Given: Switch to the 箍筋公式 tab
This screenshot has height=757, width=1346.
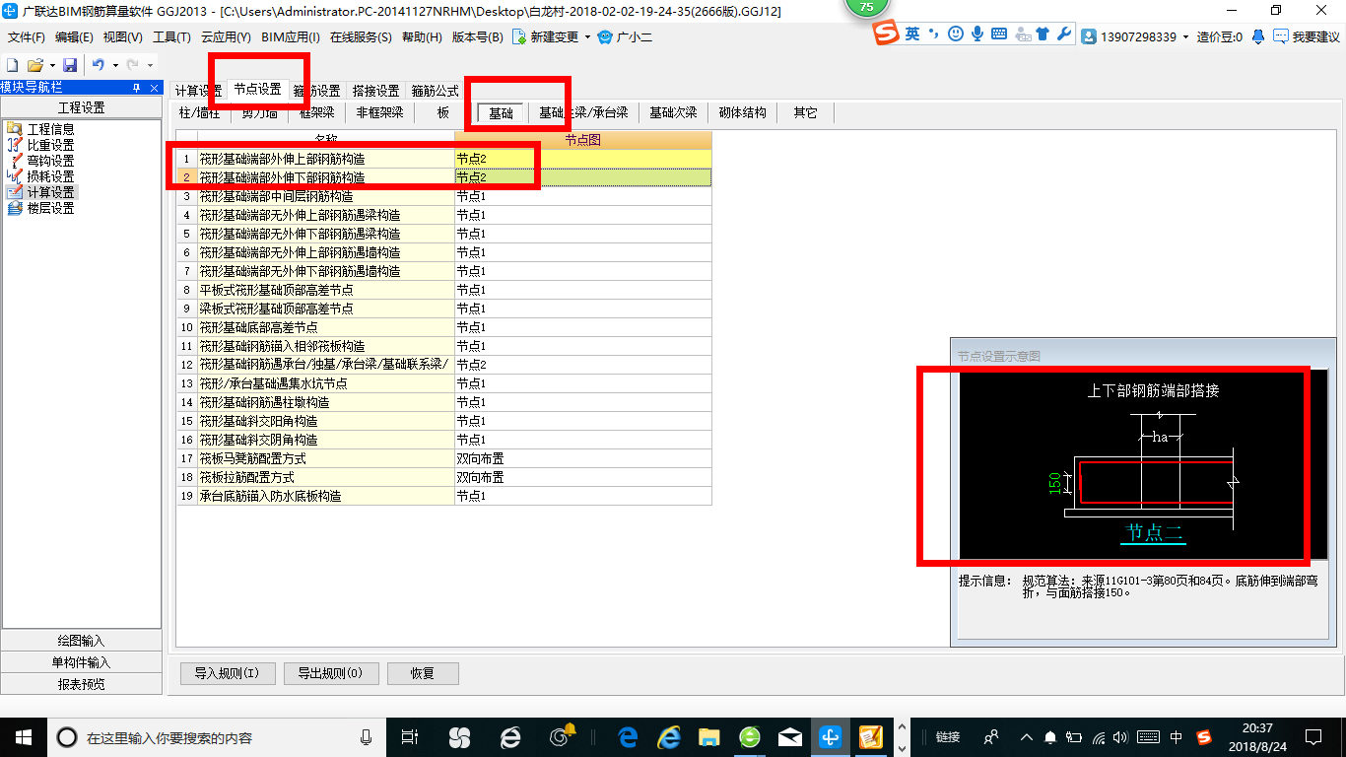Looking at the screenshot, I should [x=435, y=91].
